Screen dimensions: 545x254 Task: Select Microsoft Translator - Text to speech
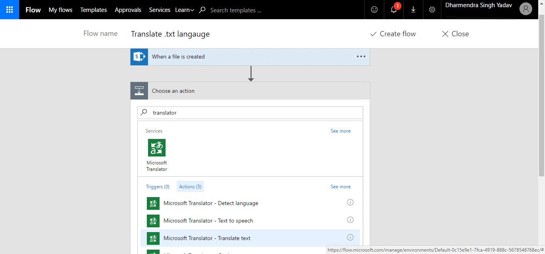pos(250,221)
